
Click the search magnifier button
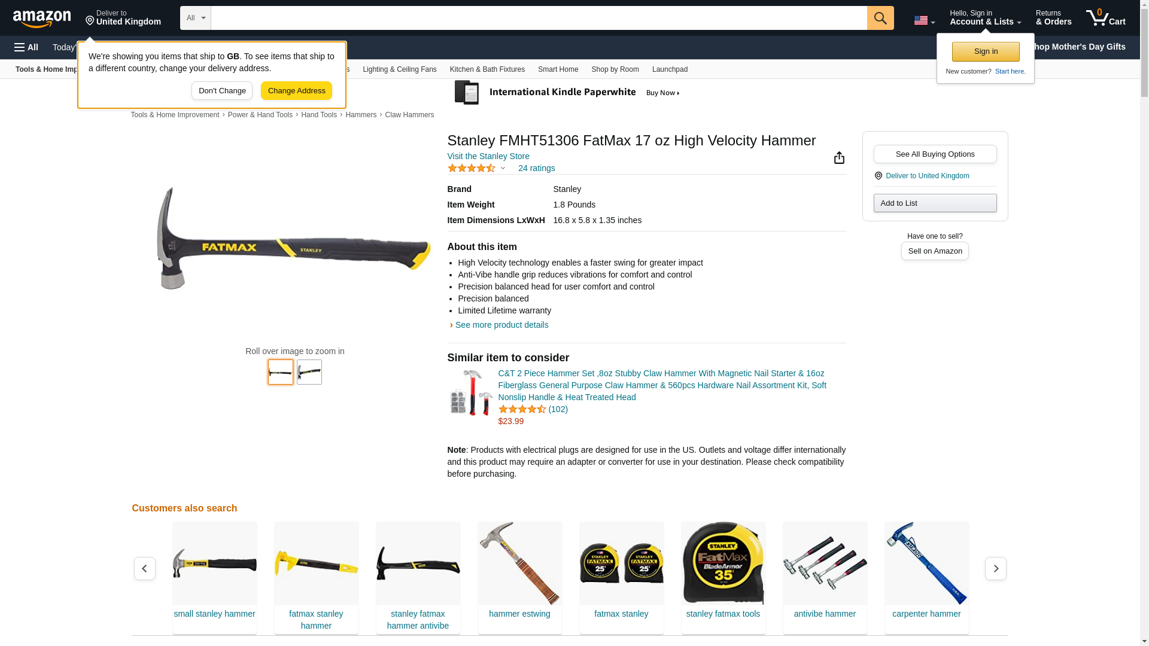[x=880, y=18]
